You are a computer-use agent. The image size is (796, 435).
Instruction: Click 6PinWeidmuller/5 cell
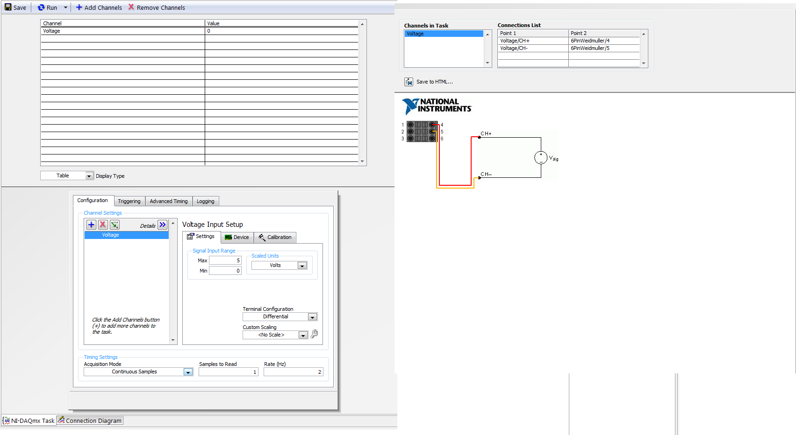pyautogui.click(x=604, y=48)
